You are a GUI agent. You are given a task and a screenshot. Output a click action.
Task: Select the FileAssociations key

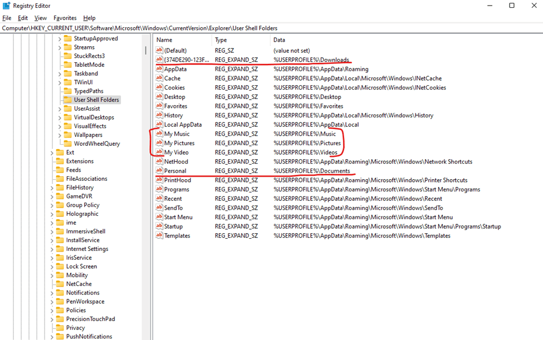[x=86, y=179]
